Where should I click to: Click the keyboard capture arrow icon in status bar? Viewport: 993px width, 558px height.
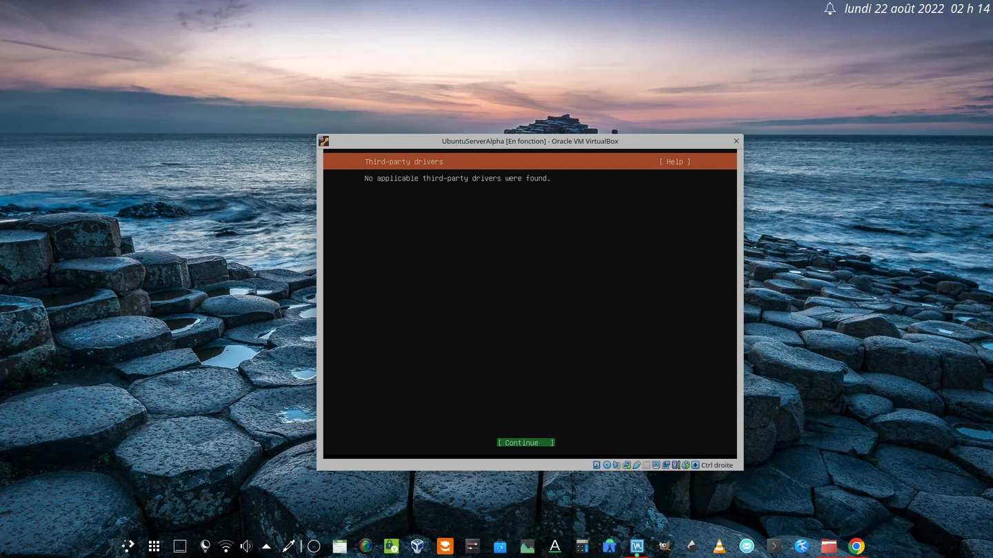(695, 465)
